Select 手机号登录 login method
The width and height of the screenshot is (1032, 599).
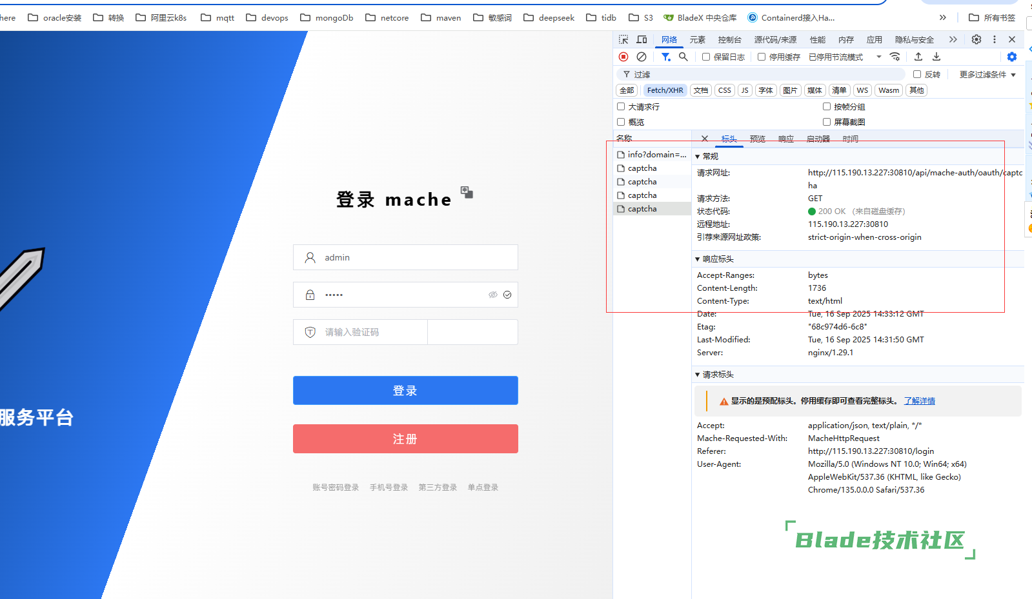(389, 487)
